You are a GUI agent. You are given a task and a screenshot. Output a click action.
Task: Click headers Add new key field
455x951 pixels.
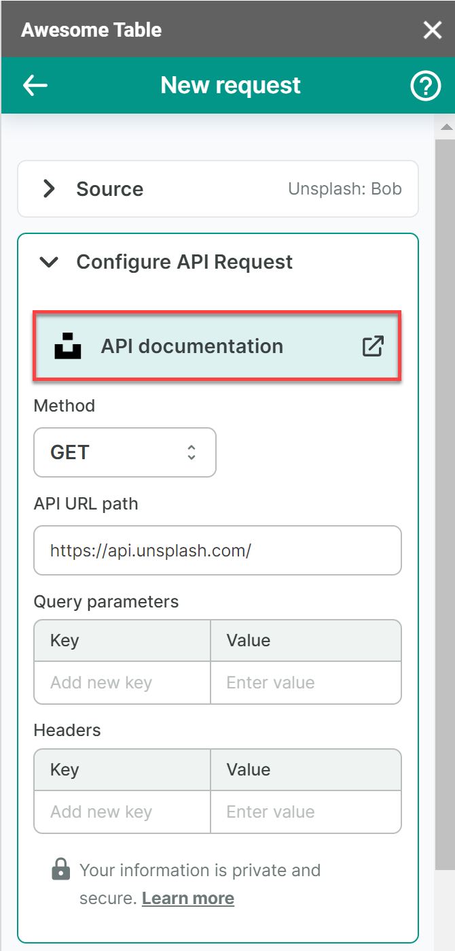click(122, 812)
